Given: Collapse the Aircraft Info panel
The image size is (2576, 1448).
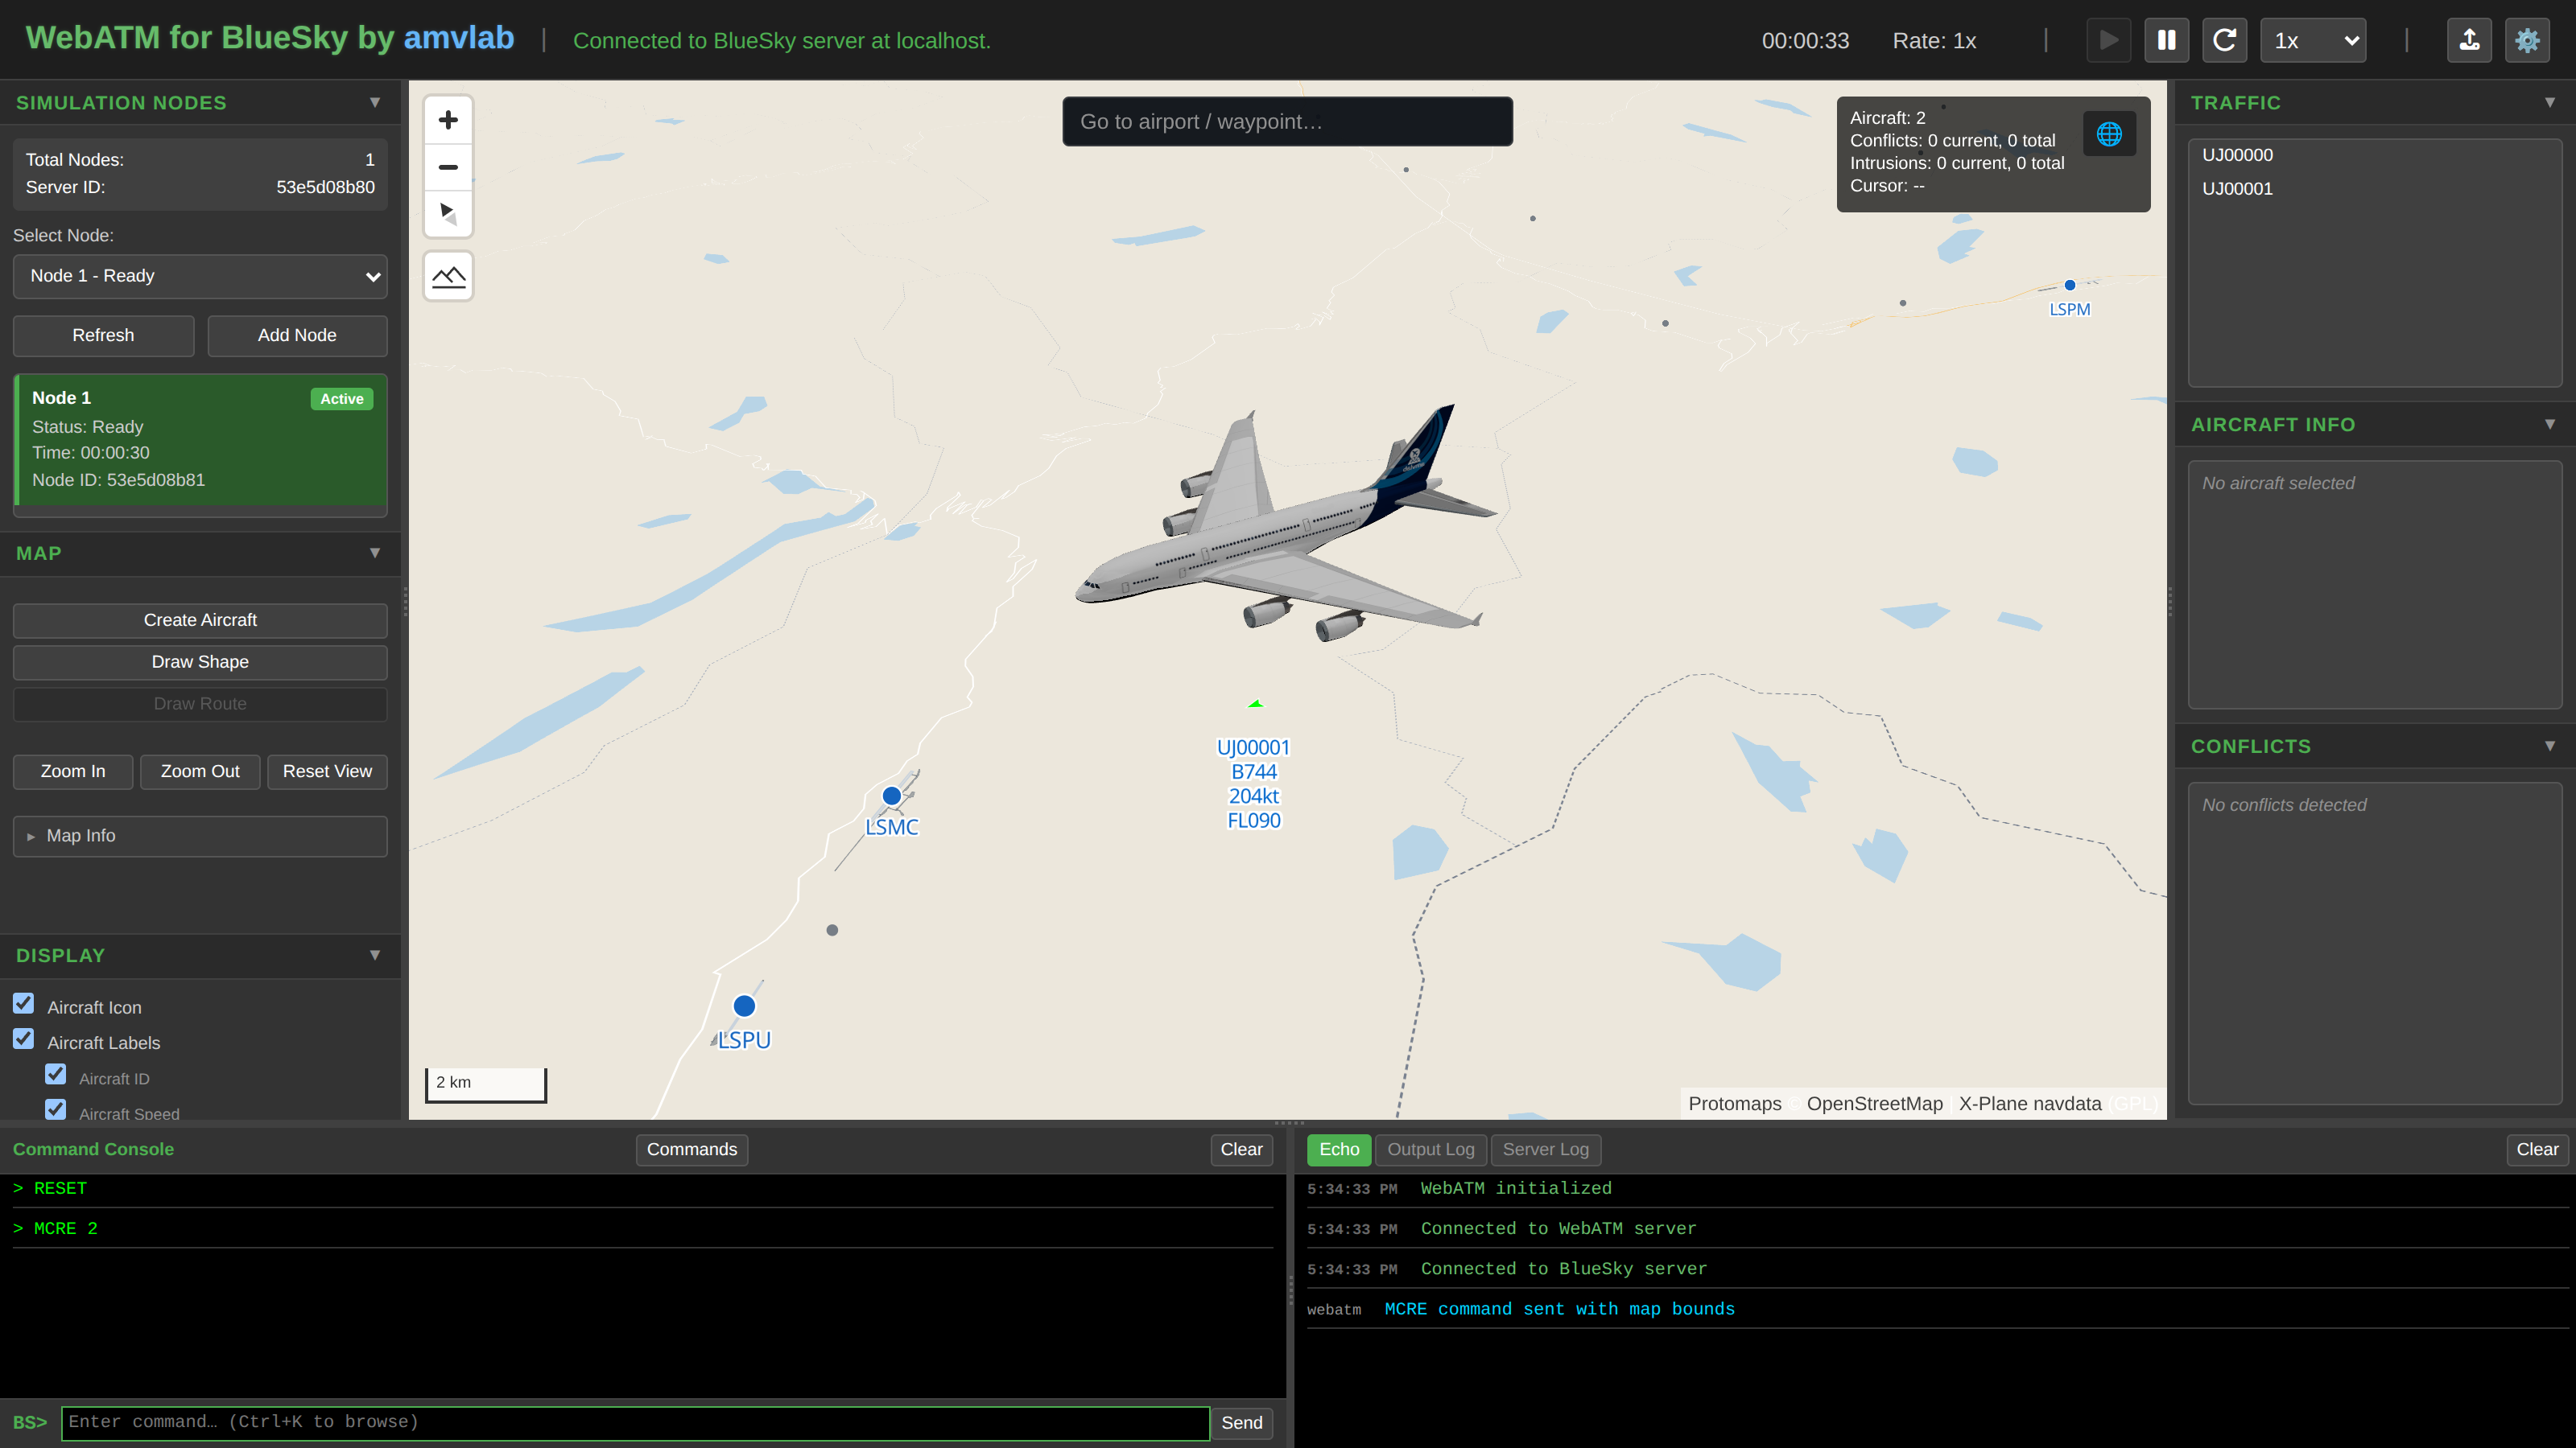Looking at the screenshot, I should (2550, 424).
